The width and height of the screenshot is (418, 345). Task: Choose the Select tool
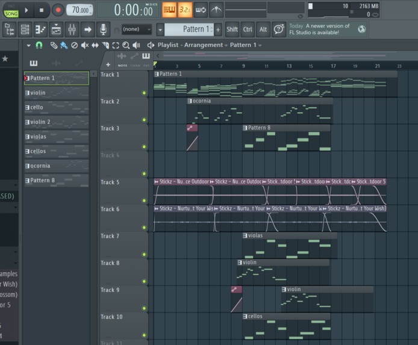116,45
